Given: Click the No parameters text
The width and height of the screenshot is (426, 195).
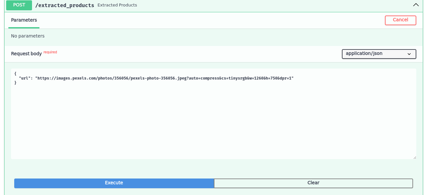Looking at the screenshot, I should click(x=28, y=36).
